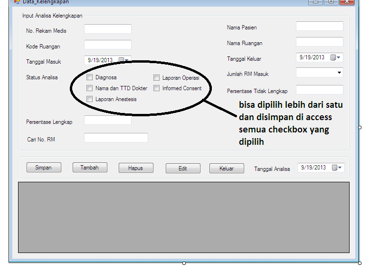Click the Nama Pasien input field
This screenshot has width=389, height=272.
pos(320,26)
